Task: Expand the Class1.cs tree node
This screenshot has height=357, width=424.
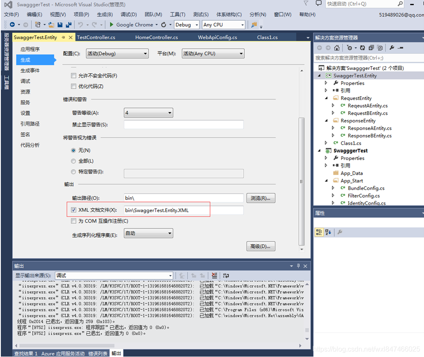Action: [x=326, y=143]
